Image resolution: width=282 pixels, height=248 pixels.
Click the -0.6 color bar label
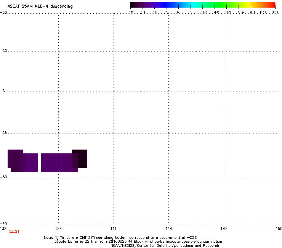point(215,12)
